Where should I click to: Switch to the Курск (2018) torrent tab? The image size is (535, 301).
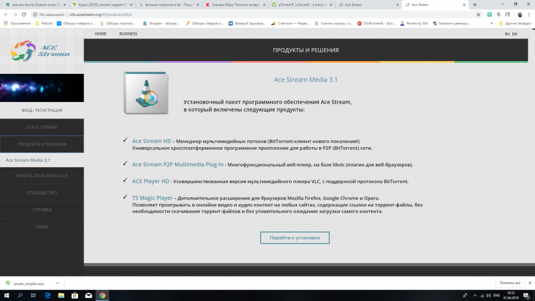[x=102, y=5]
